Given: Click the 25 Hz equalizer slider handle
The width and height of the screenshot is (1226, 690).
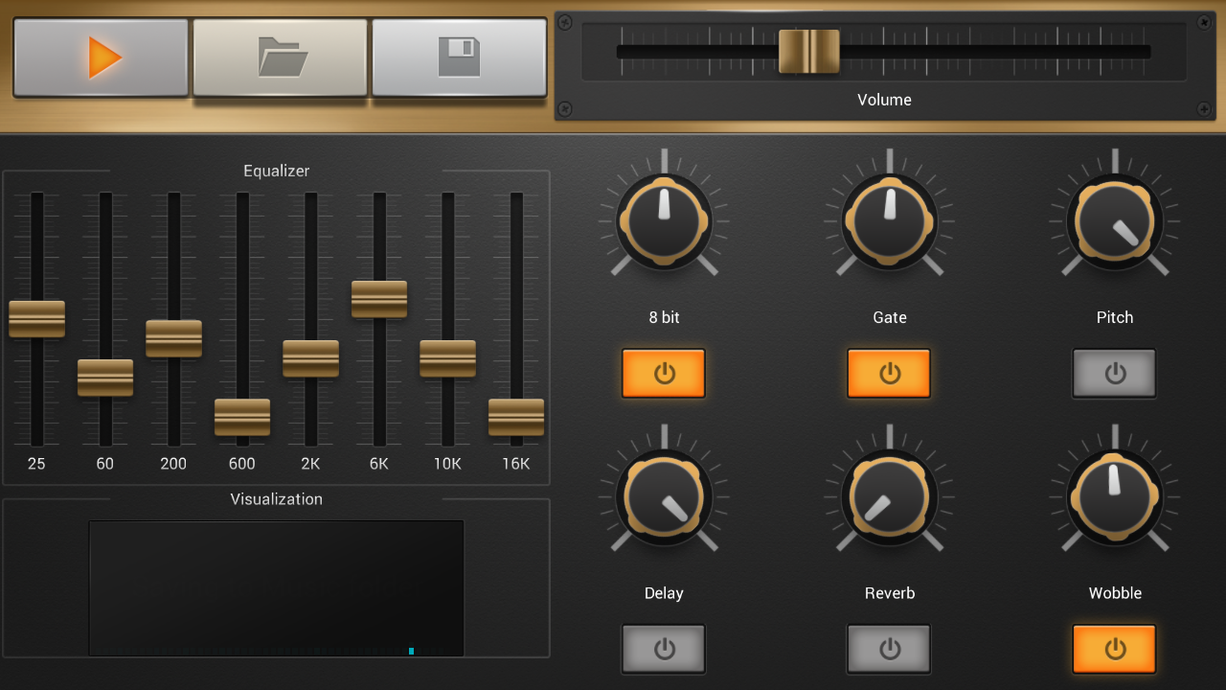Looking at the screenshot, I should pyautogui.click(x=36, y=319).
